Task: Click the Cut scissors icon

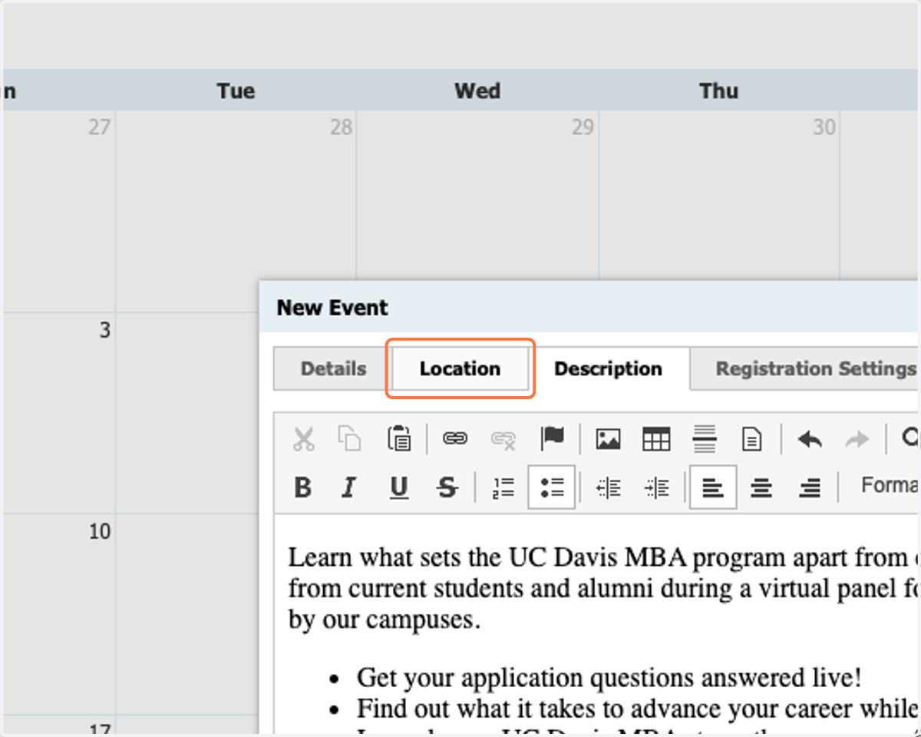Action: [304, 439]
